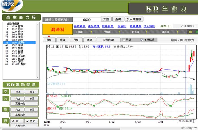Open 產品結構 link
Viewport: 198px width, 130px height.
click(x=94, y=26)
